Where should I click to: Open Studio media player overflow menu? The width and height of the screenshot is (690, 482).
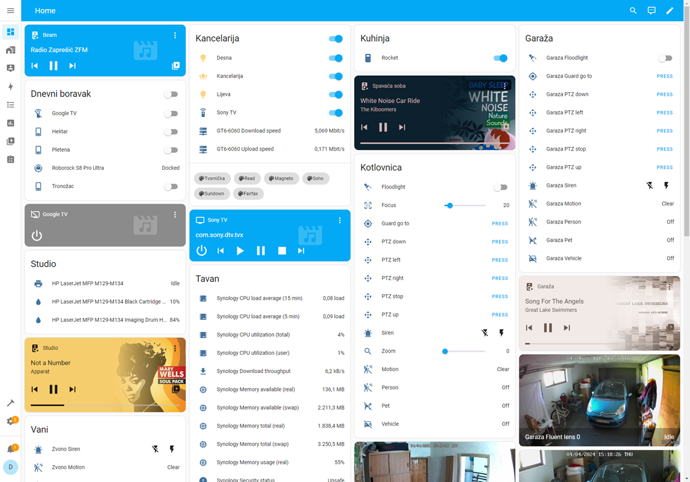point(175,348)
